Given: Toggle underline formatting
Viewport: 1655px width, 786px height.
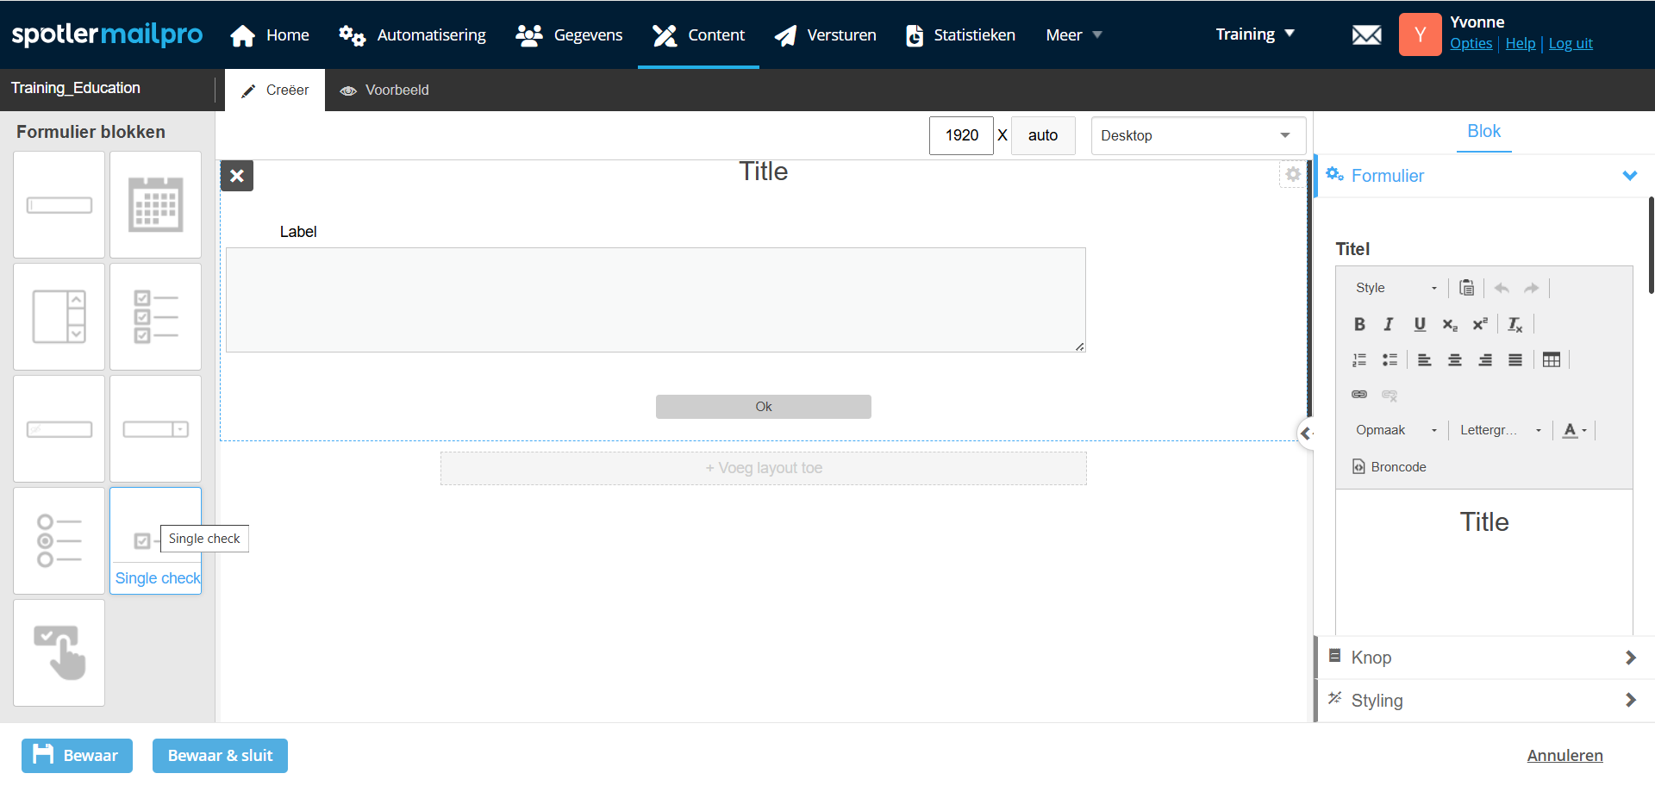Looking at the screenshot, I should tap(1419, 324).
